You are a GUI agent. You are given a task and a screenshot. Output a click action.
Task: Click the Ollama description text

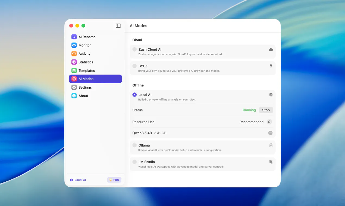tap(180, 150)
